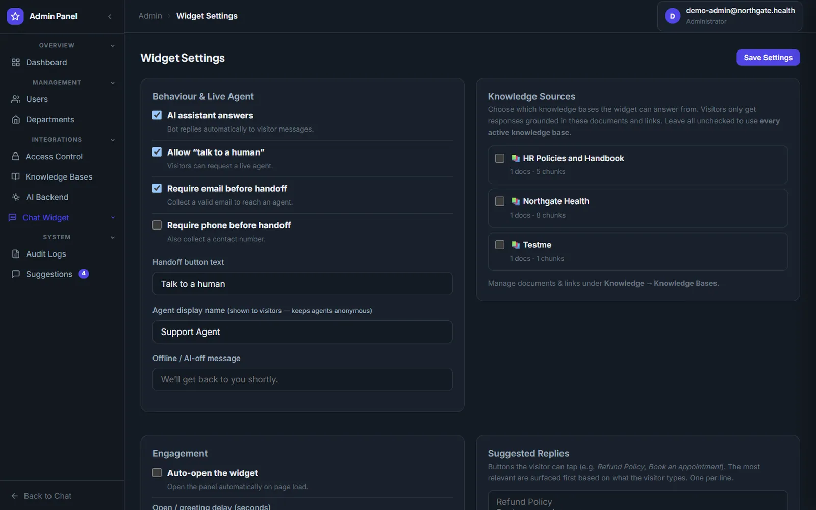Click the "1 docs · 5 chunks" text
816x510 pixels.
click(x=538, y=172)
